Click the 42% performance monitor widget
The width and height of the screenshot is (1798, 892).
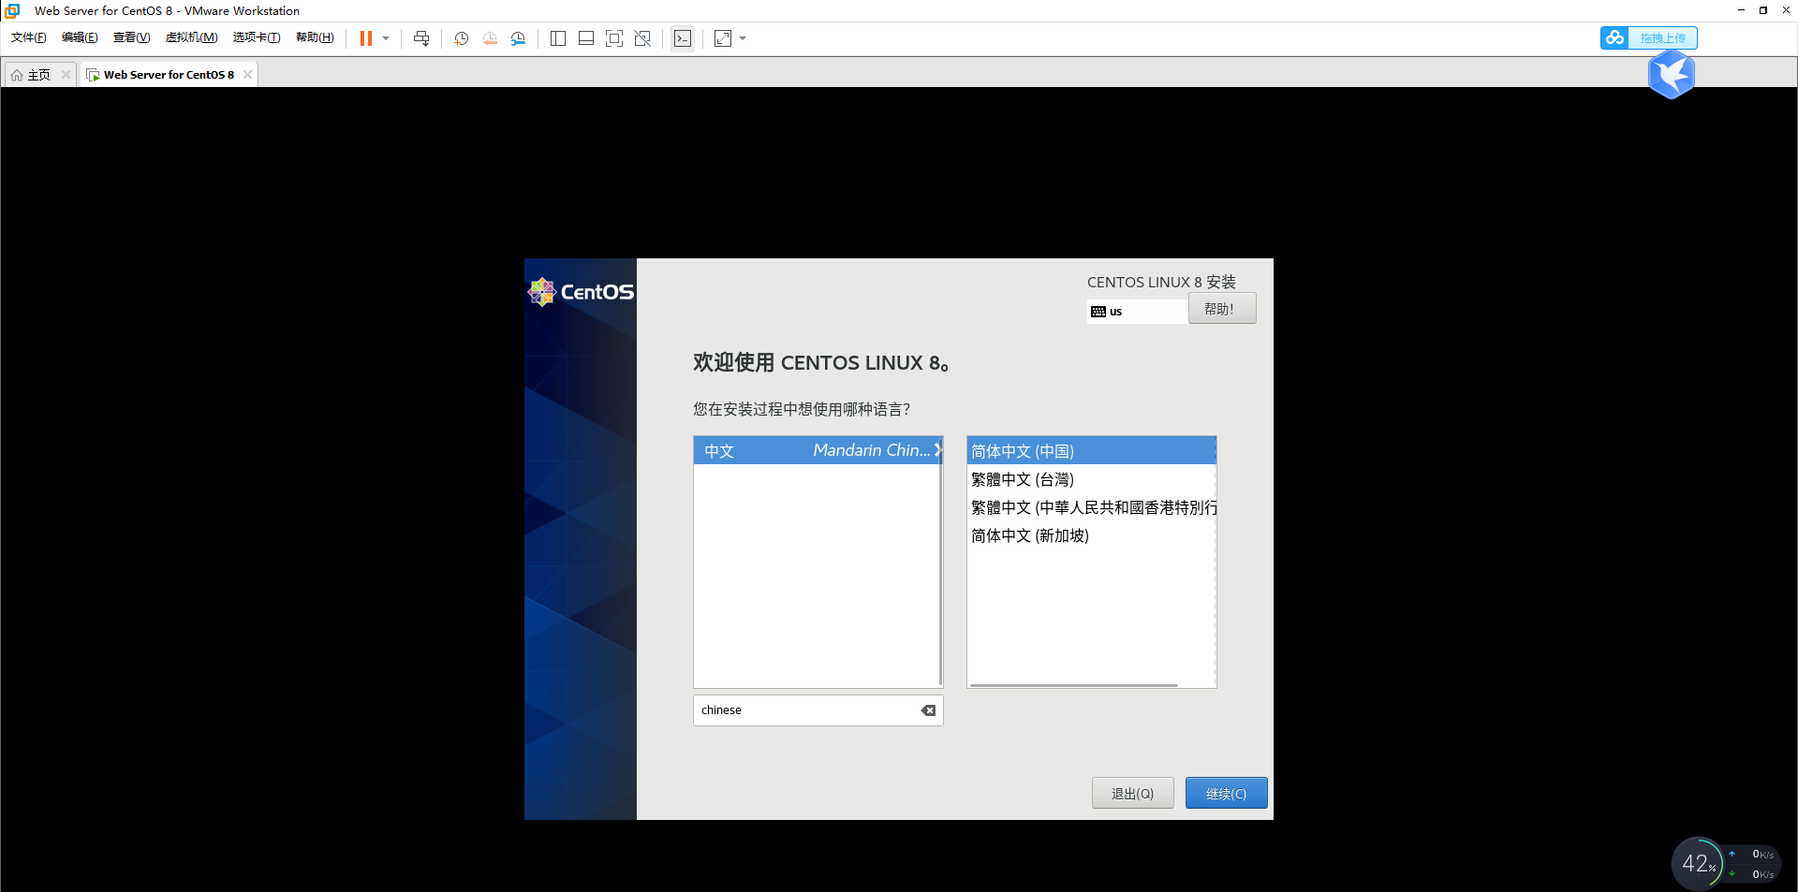(x=1698, y=863)
